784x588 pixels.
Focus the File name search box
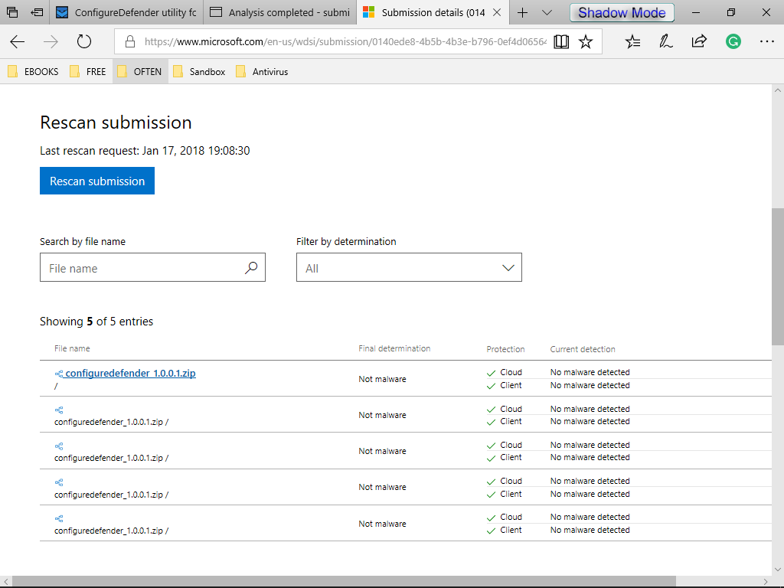152,267
